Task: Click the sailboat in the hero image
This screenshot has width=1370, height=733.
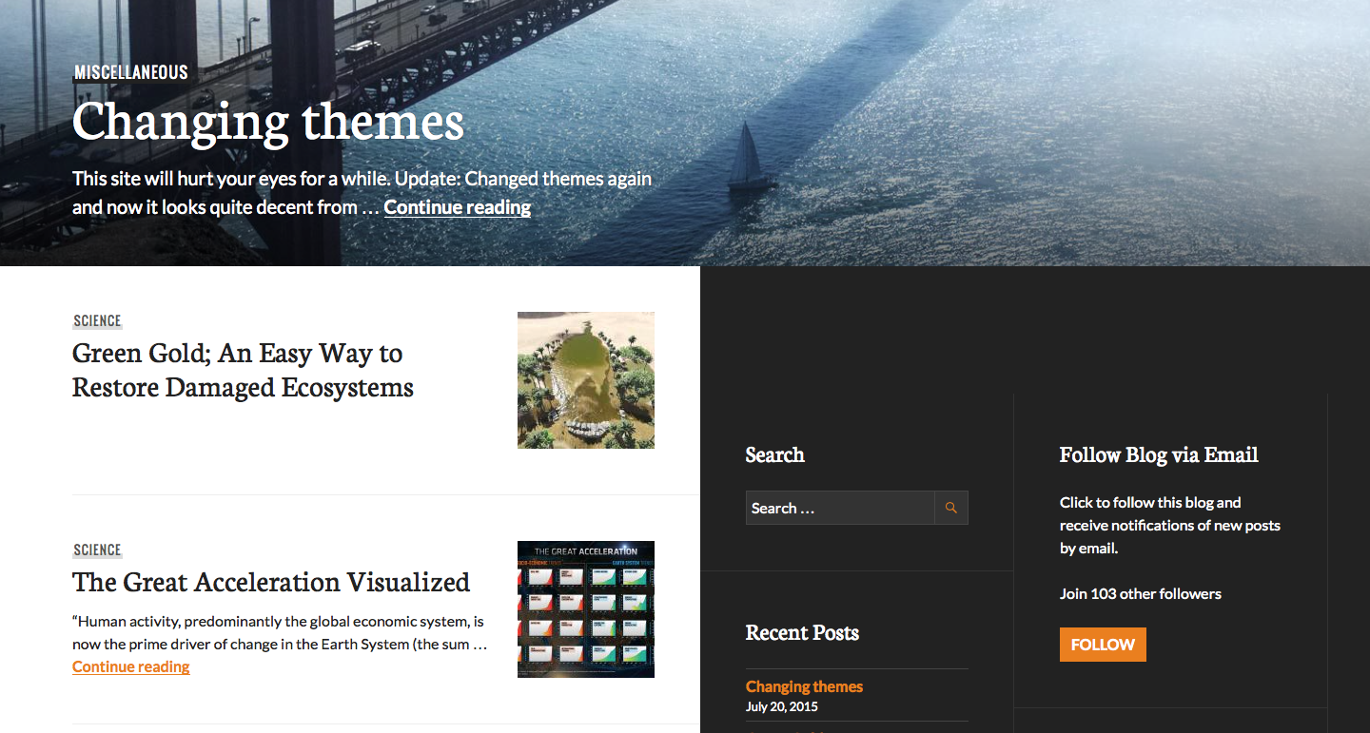Action: click(750, 154)
